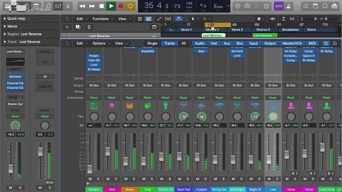Toggle the Smart Controls dial icon
This screenshot has width=342, height=192.
click(x=48, y=6)
